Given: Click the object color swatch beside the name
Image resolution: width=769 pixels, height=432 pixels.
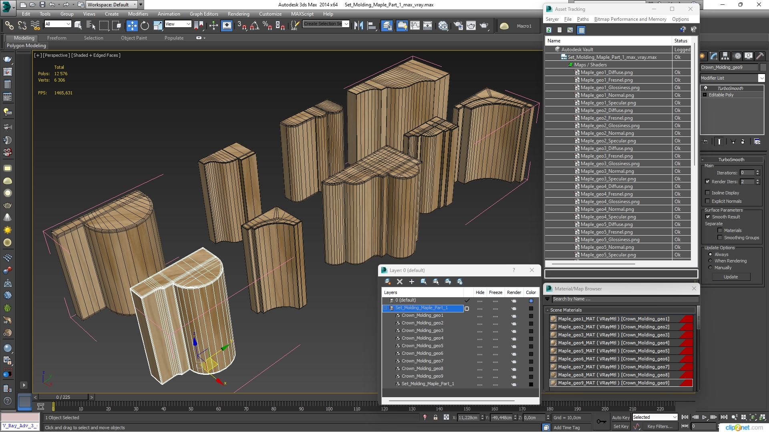Looking at the screenshot, I should 763,67.
